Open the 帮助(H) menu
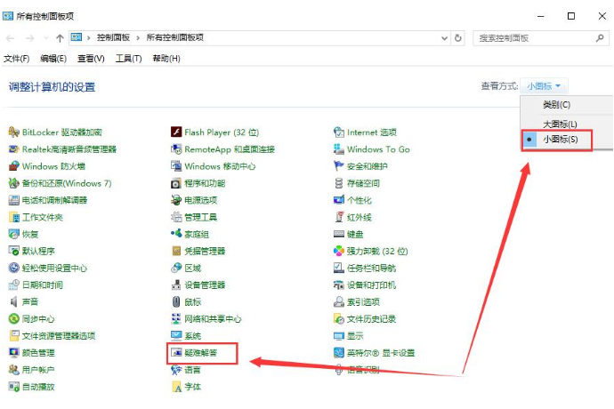The image size is (614, 409). [166, 59]
